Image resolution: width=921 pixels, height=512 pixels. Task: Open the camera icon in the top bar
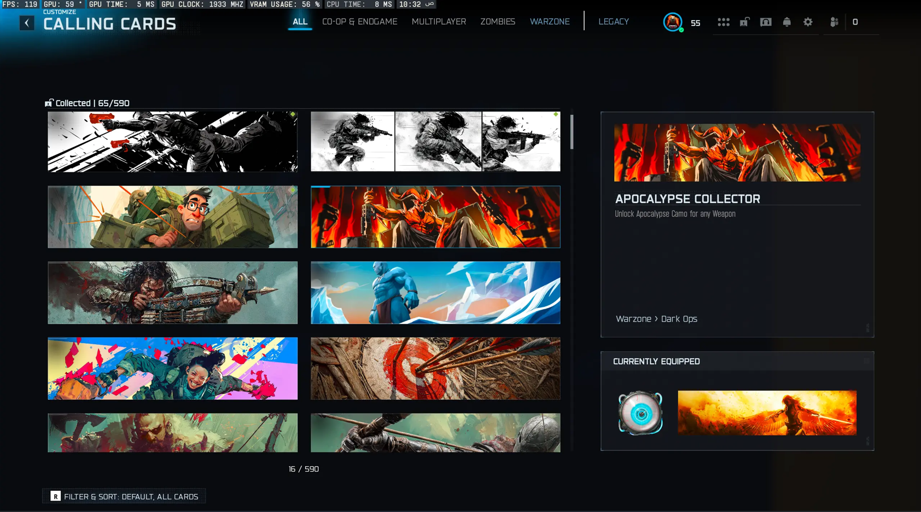(x=766, y=22)
